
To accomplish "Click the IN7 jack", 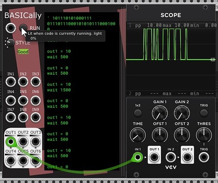I will pyautogui.click(x=11, y=117).
